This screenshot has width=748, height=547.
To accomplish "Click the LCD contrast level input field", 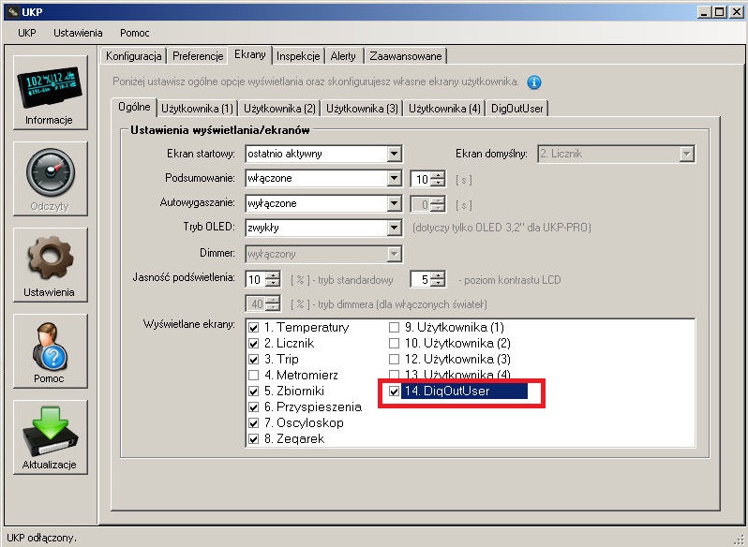I will (421, 279).
